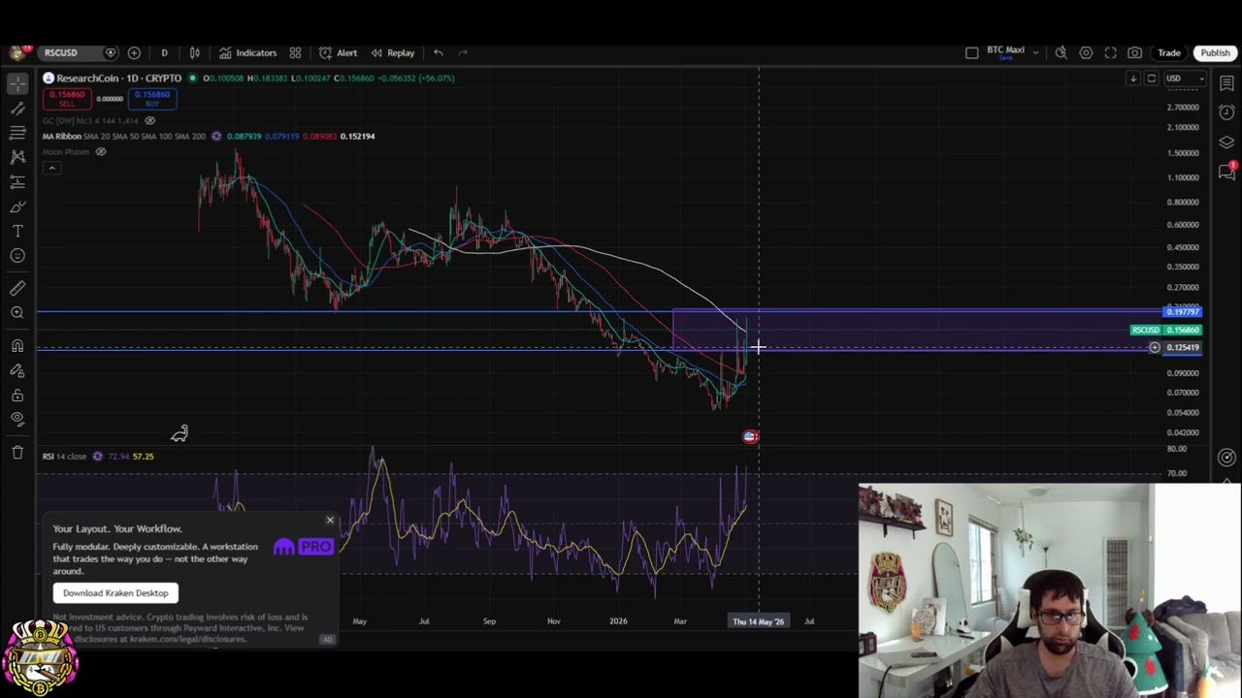Toggle lock all drawings

17,395
